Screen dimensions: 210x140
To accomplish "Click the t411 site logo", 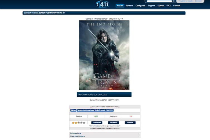I will tap(102, 4).
